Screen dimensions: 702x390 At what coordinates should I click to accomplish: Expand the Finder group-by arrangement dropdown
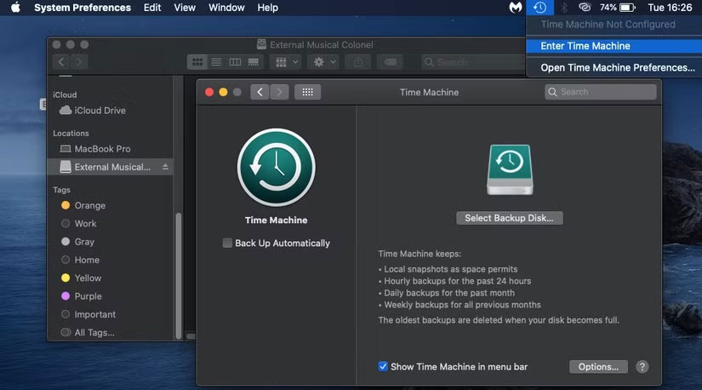click(285, 62)
